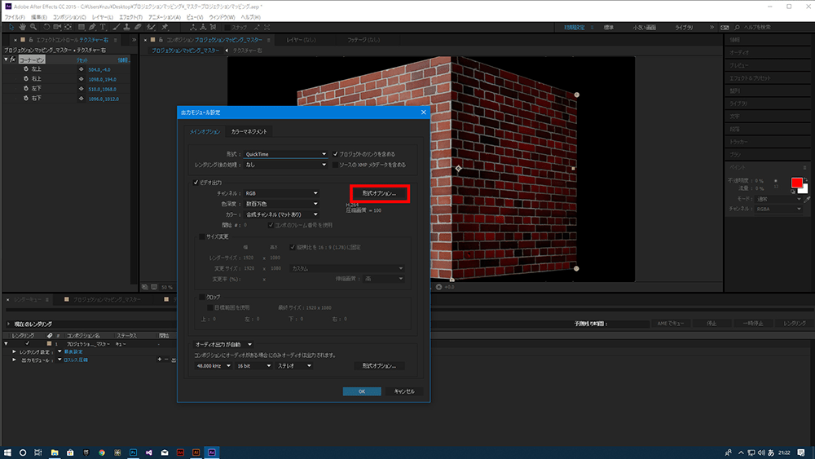Switch to the カラーマネジメント tab
The image size is (815, 459).
click(249, 131)
